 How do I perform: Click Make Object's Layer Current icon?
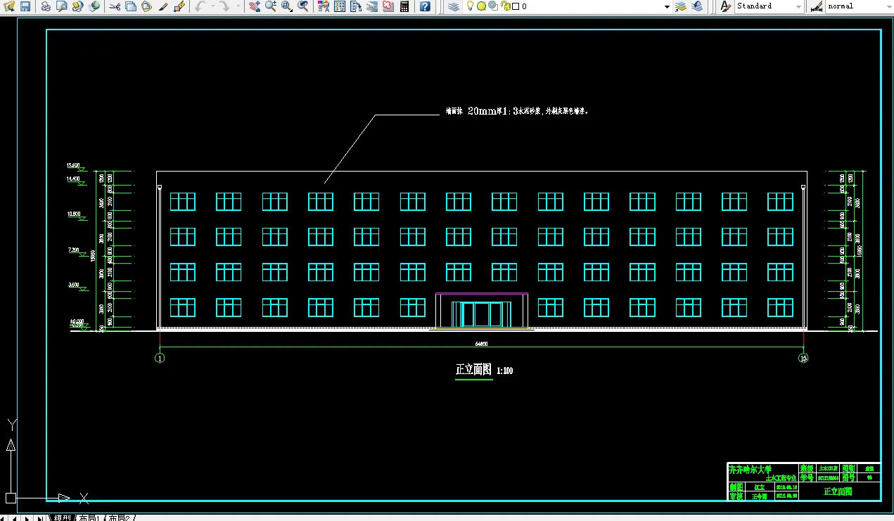point(680,6)
